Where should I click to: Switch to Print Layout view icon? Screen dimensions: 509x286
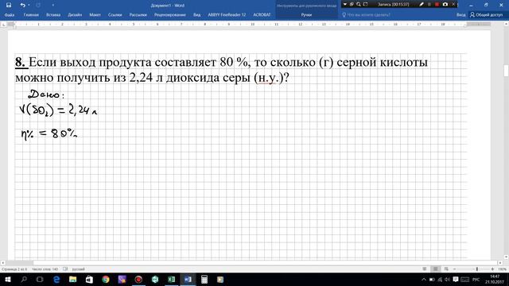point(436,269)
